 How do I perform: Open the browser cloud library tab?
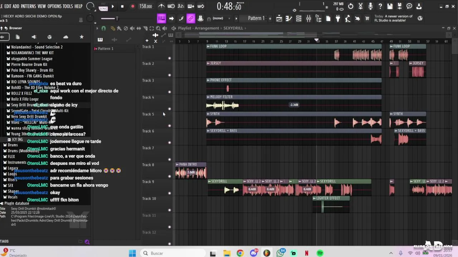click(x=65, y=37)
